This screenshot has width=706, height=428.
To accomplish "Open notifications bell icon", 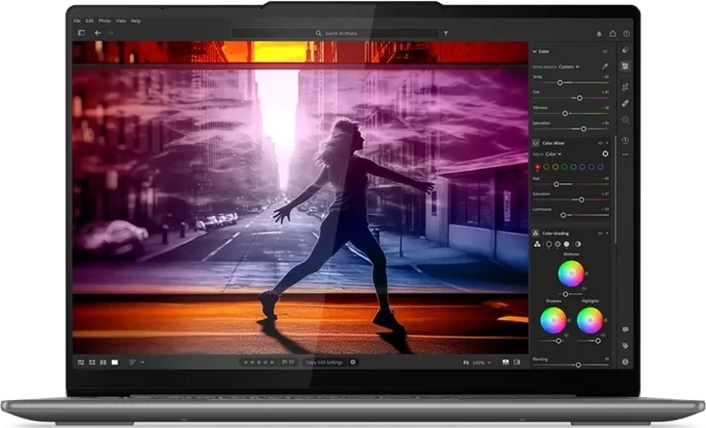I will (x=599, y=33).
